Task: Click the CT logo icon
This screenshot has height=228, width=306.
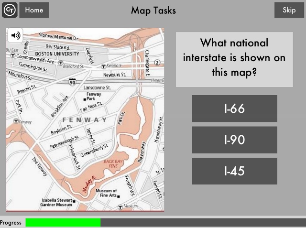Action: pos(10,10)
